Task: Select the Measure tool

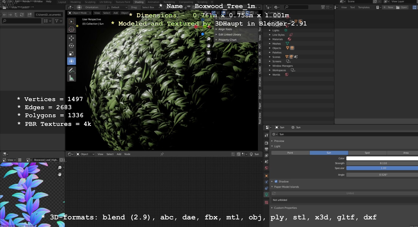Action: [71, 78]
